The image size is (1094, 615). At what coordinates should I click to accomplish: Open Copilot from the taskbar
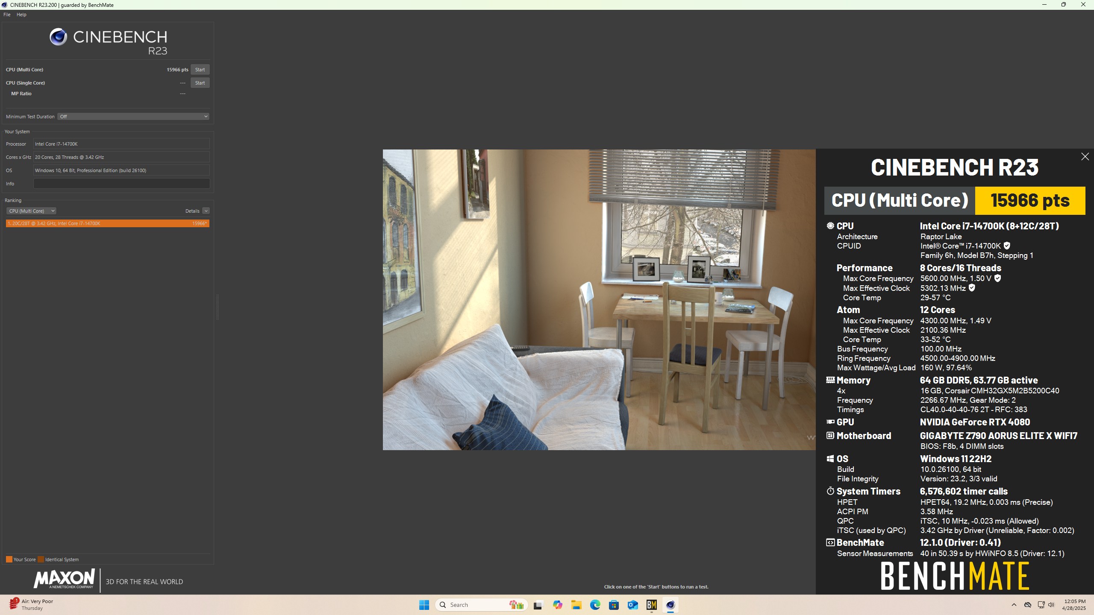(x=557, y=605)
